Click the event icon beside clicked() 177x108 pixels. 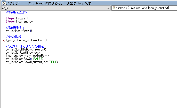(114, 8)
